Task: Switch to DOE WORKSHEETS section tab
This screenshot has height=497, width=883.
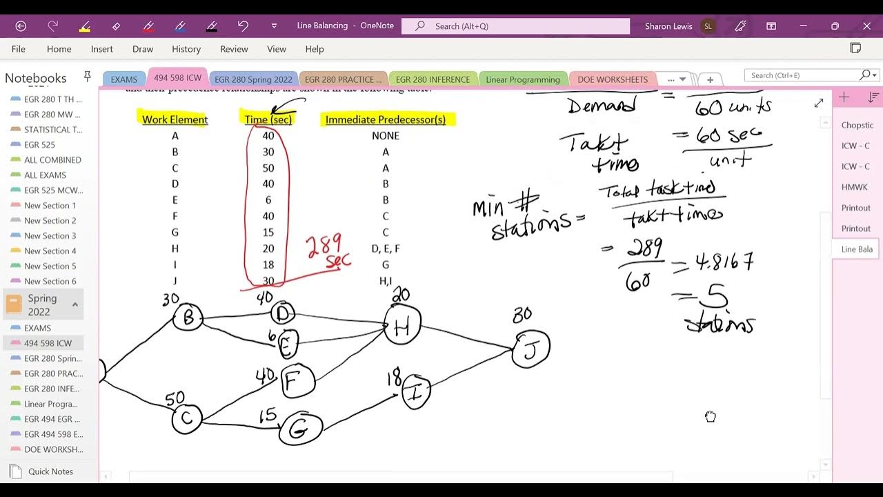Action: pyautogui.click(x=613, y=79)
